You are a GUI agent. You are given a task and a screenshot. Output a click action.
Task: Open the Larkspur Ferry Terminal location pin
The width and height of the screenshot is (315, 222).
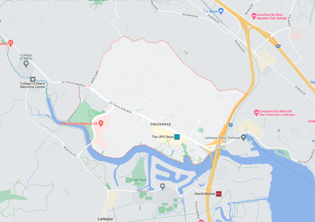tap(243, 138)
